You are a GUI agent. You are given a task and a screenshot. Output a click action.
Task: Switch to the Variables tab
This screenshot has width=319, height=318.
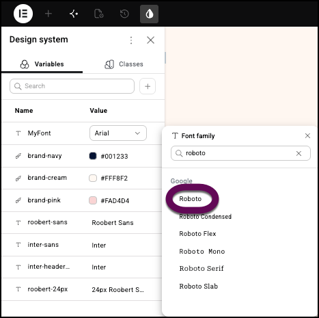pos(42,64)
